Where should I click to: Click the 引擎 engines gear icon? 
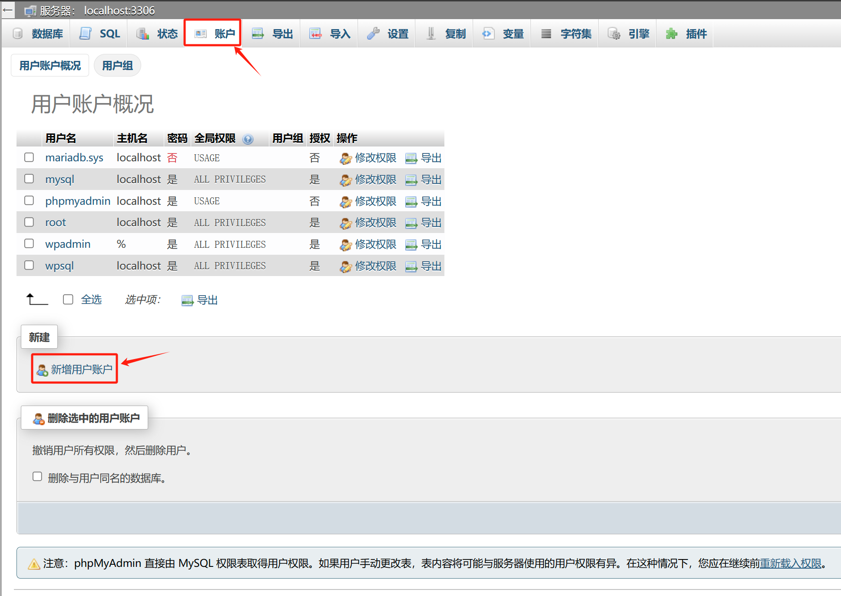(x=614, y=33)
